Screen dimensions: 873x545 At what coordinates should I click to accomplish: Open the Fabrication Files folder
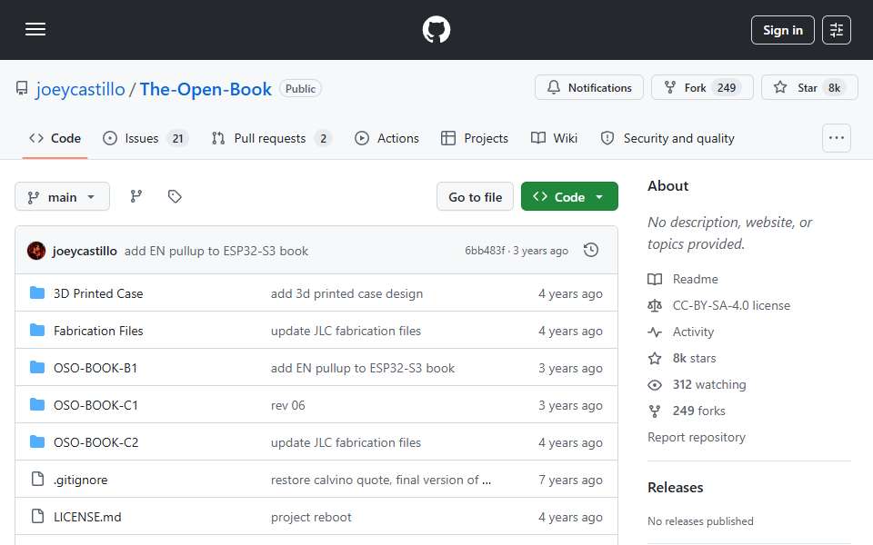pos(98,331)
